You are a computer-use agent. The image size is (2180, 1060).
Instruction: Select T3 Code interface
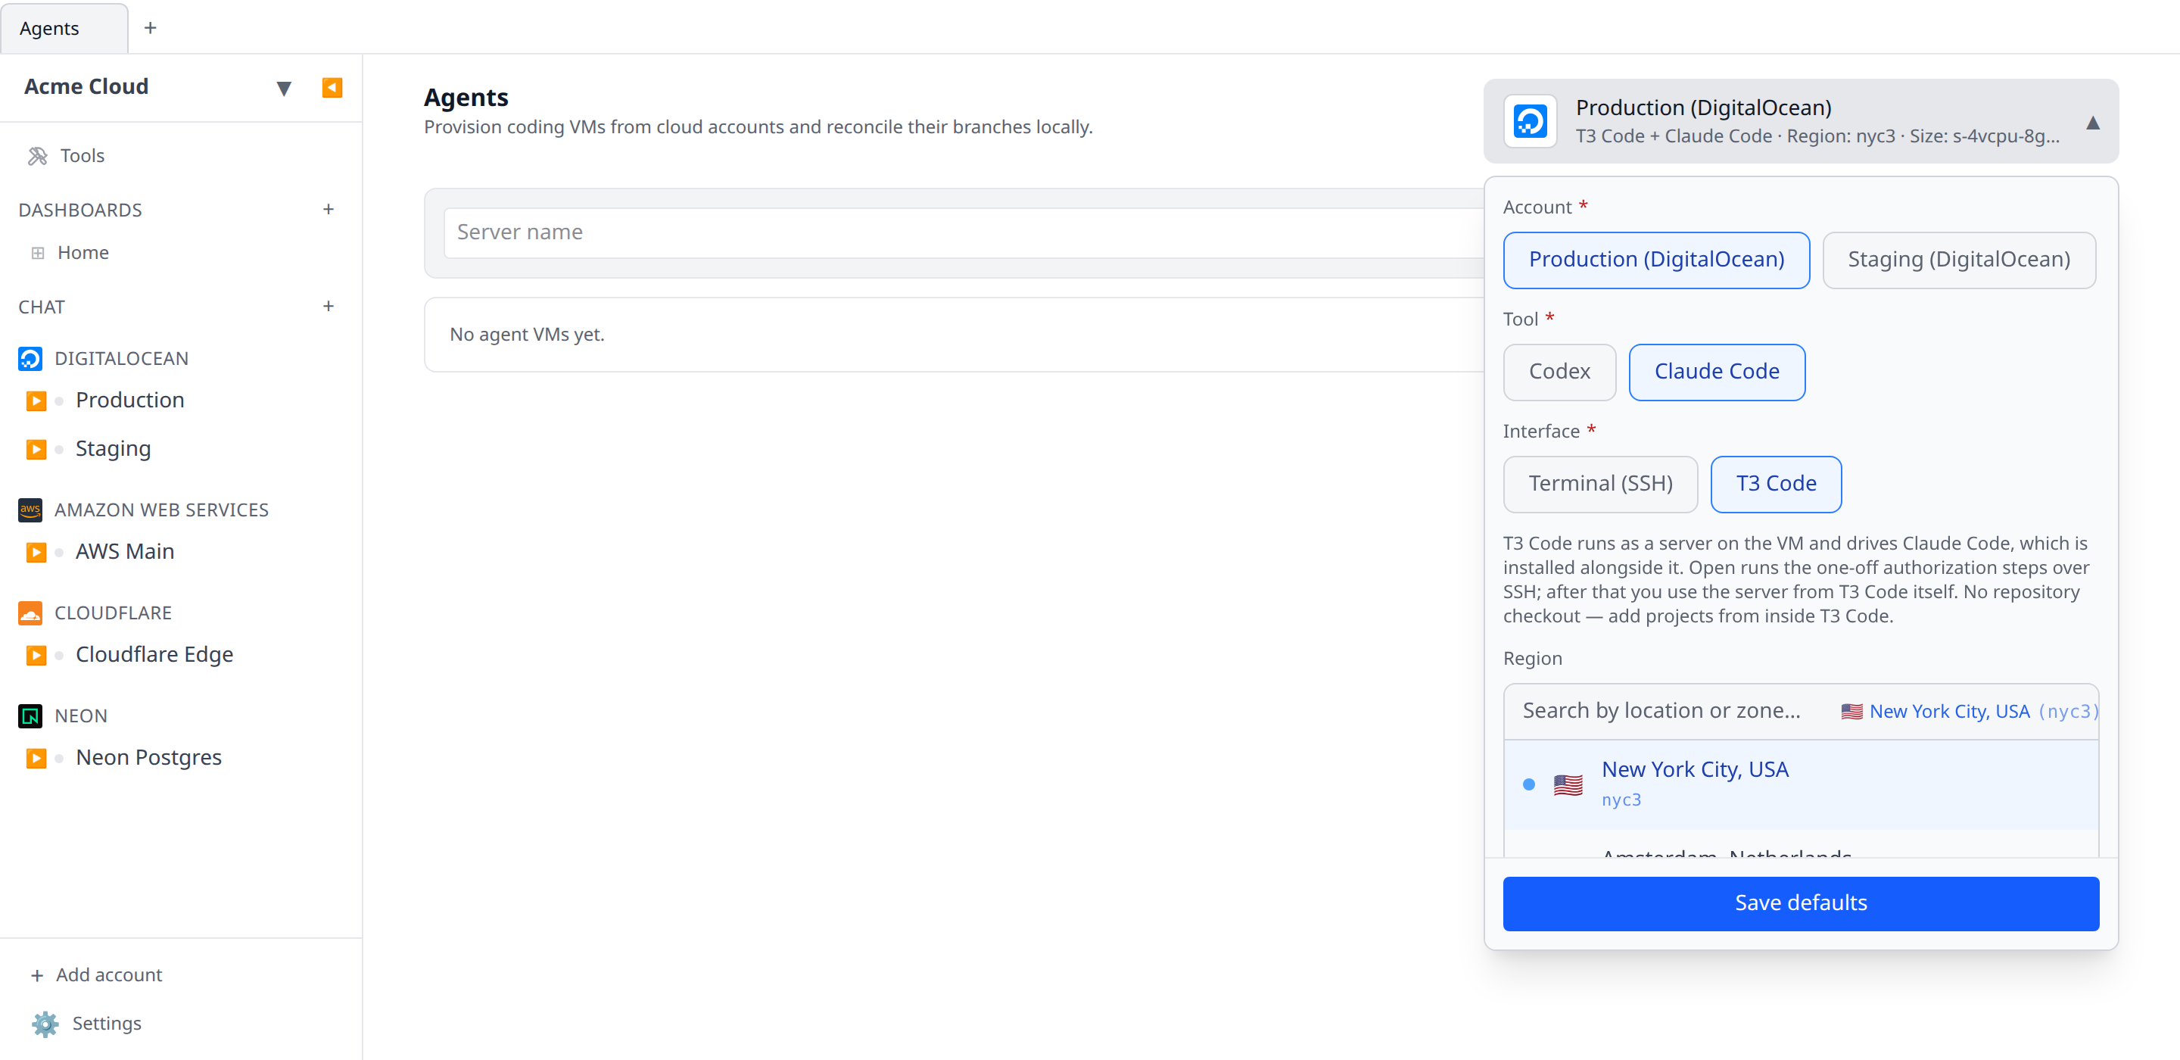click(x=1776, y=483)
